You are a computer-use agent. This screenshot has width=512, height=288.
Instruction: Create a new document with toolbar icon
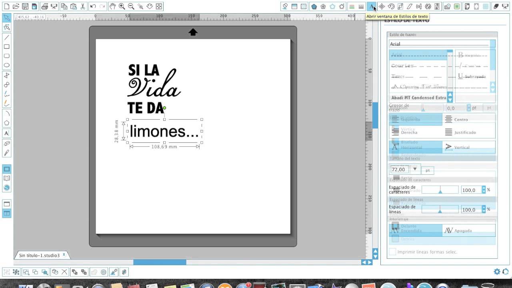(6, 6)
